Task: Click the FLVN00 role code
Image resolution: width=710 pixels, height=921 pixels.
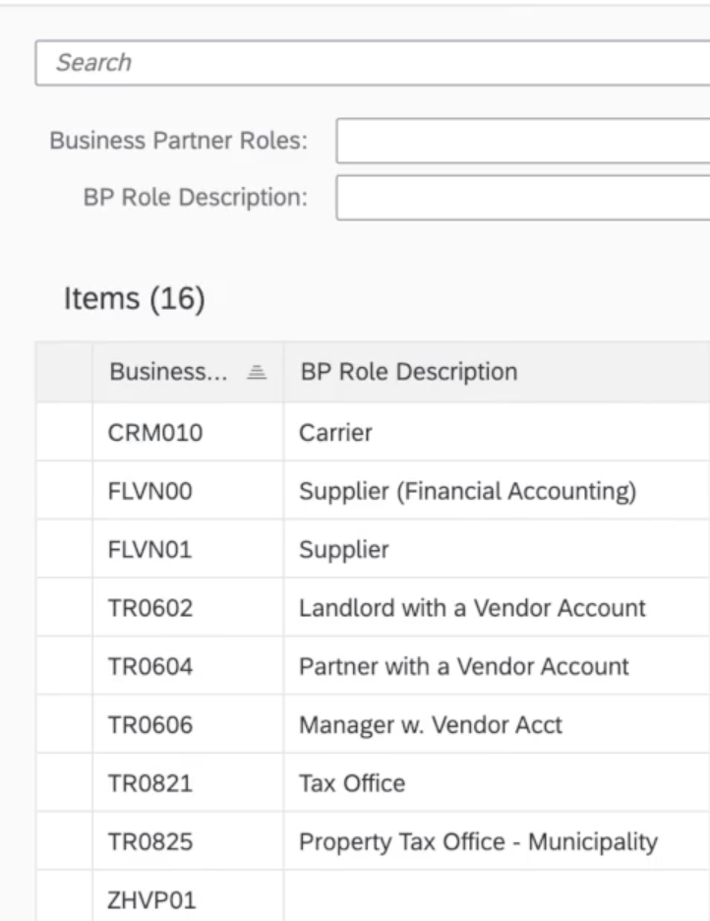Action: click(150, 491)
